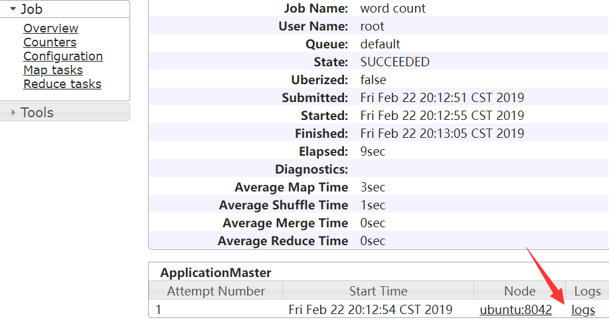Image resolution: width=609 pixels, height=324 pixels.
Task: Click the elapsed value 9sec
Action: pos(372,151)
